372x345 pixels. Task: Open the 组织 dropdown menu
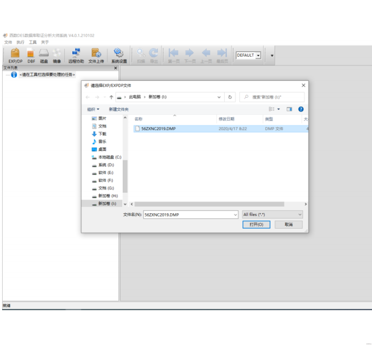[93, 109]
